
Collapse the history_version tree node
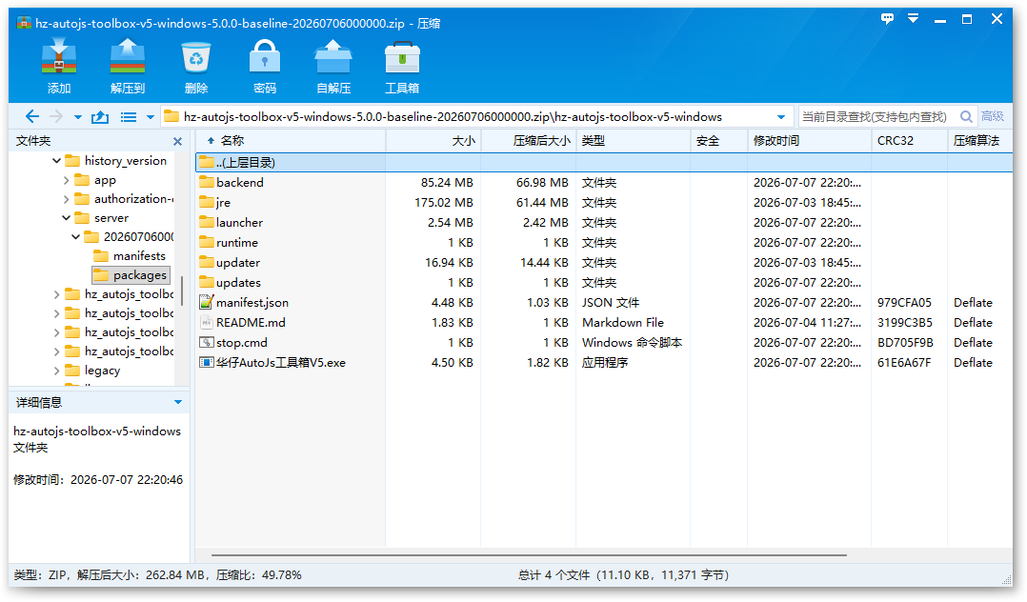point(56,160)
